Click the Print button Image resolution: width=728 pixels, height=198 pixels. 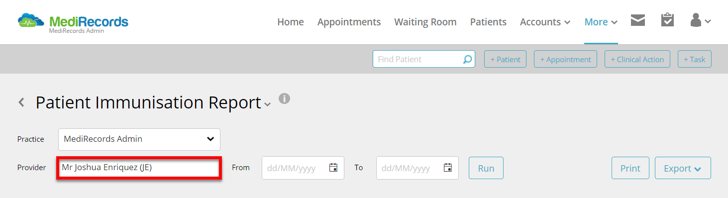(630, 168)
